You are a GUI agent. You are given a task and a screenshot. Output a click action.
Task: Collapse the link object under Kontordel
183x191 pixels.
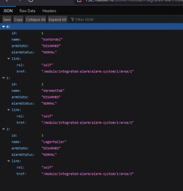click(9, 59)
